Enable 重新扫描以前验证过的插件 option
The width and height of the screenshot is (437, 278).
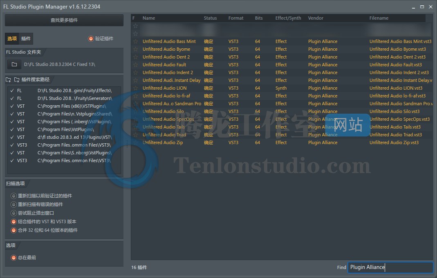click(x=13, y=196)
